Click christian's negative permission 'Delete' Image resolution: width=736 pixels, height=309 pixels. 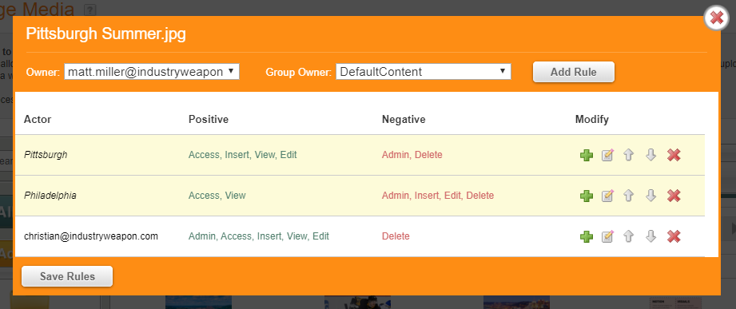[396, 236]
